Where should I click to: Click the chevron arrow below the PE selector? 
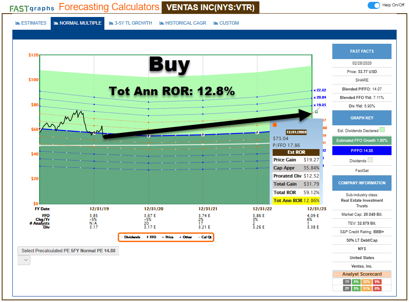[26, 260]
